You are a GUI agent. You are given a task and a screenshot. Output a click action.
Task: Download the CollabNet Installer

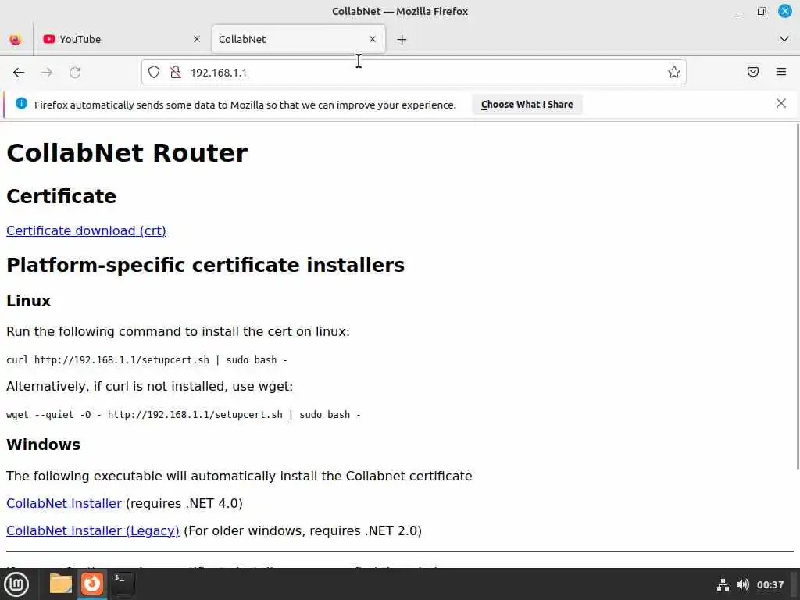64,504
